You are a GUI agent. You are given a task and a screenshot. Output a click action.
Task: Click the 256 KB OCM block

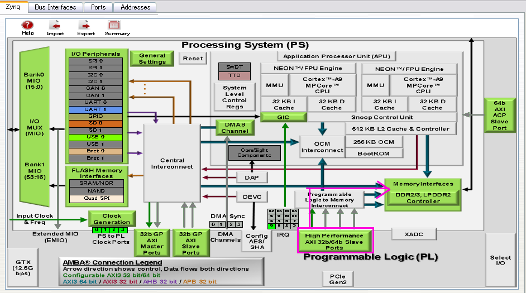pos(374,142)
